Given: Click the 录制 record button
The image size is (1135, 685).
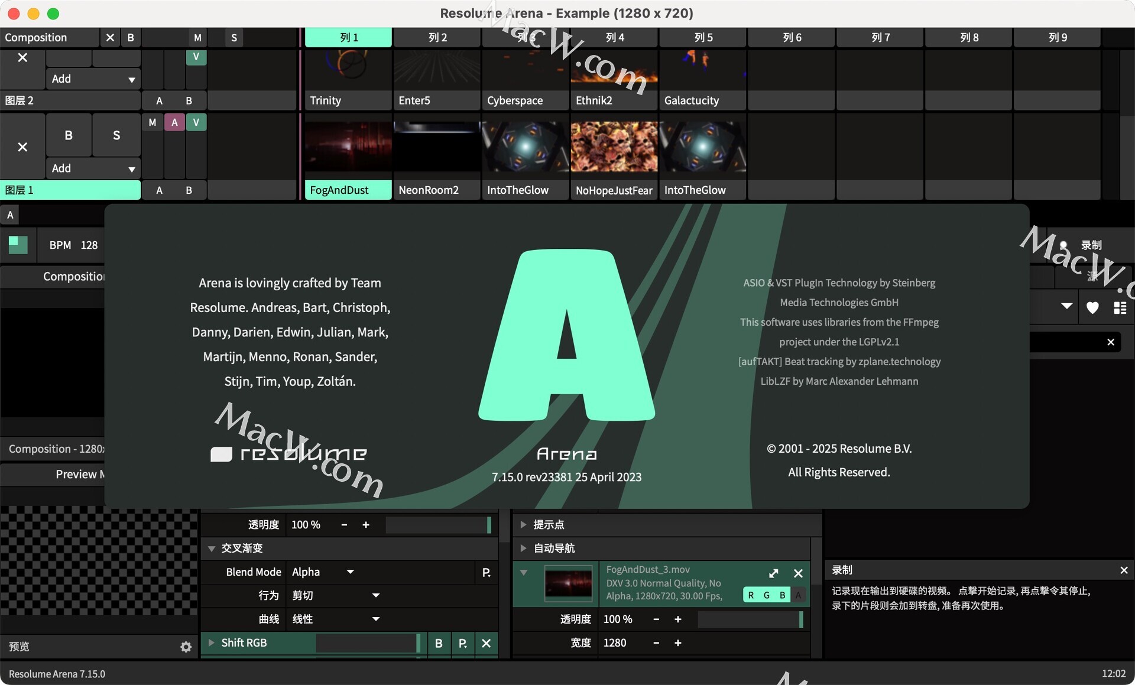Looking at the screenshot, I should pos(1091,245).
